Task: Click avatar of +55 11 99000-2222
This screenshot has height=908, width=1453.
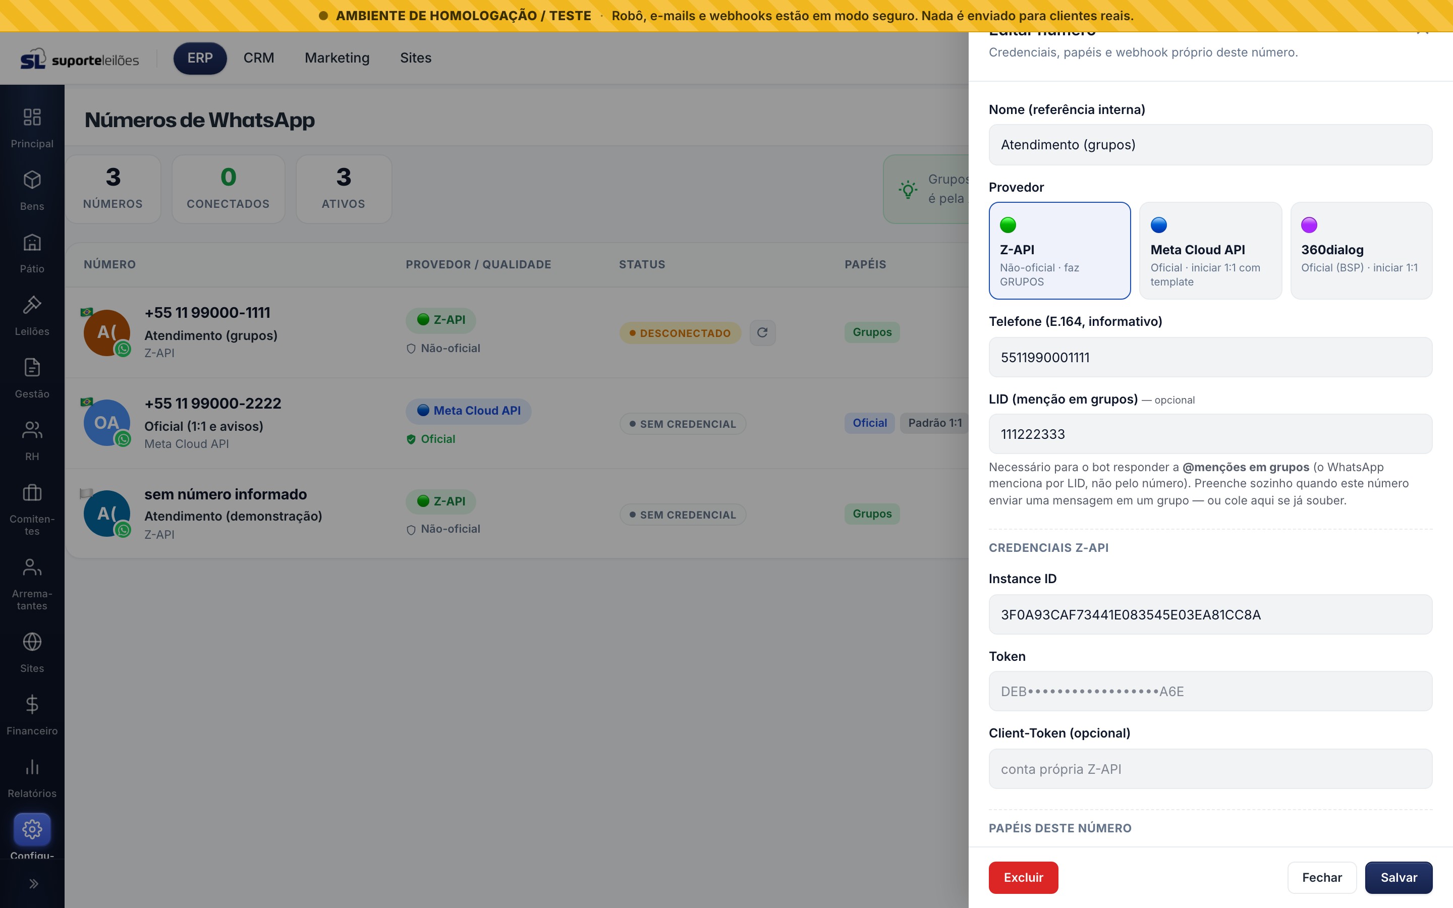Action: 107,423
